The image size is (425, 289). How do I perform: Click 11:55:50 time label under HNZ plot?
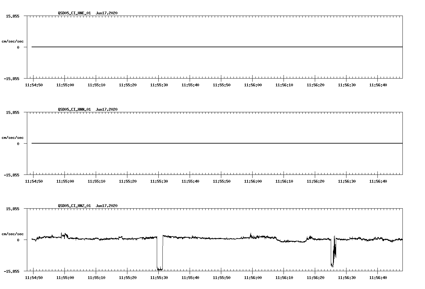point(222,278)
